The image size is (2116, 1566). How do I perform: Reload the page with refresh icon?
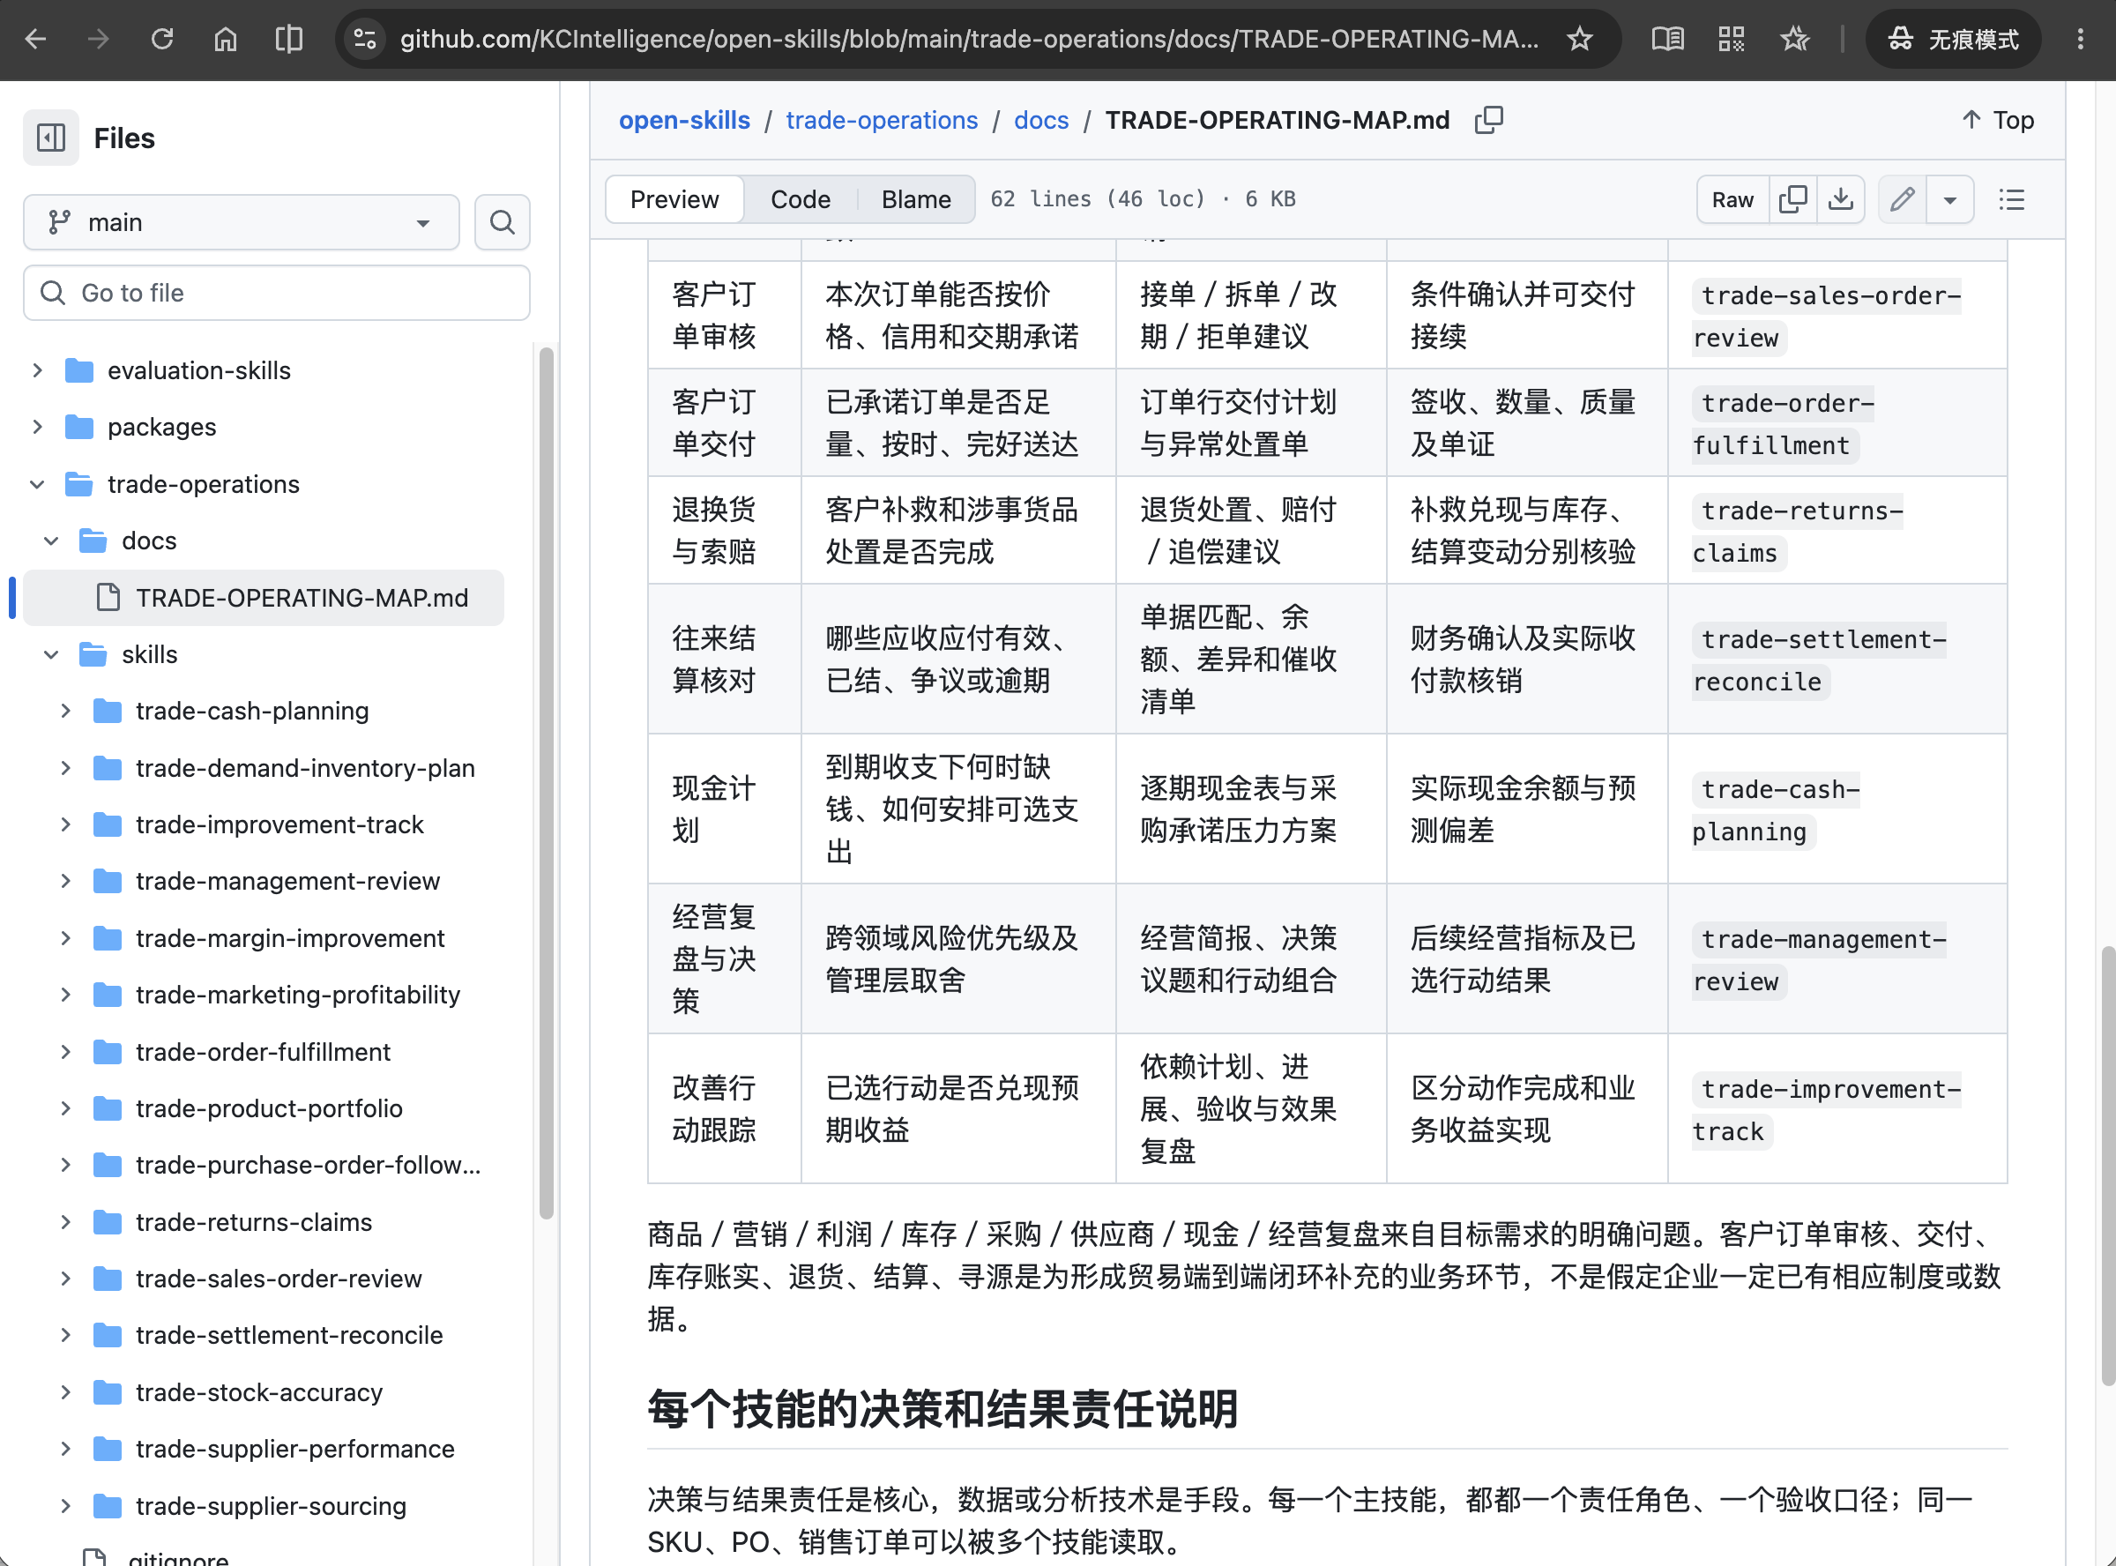162,39
